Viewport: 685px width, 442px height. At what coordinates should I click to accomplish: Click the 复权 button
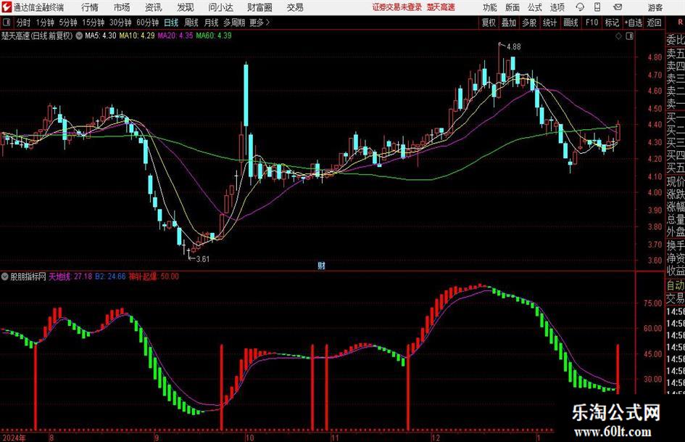coord(489,22)
